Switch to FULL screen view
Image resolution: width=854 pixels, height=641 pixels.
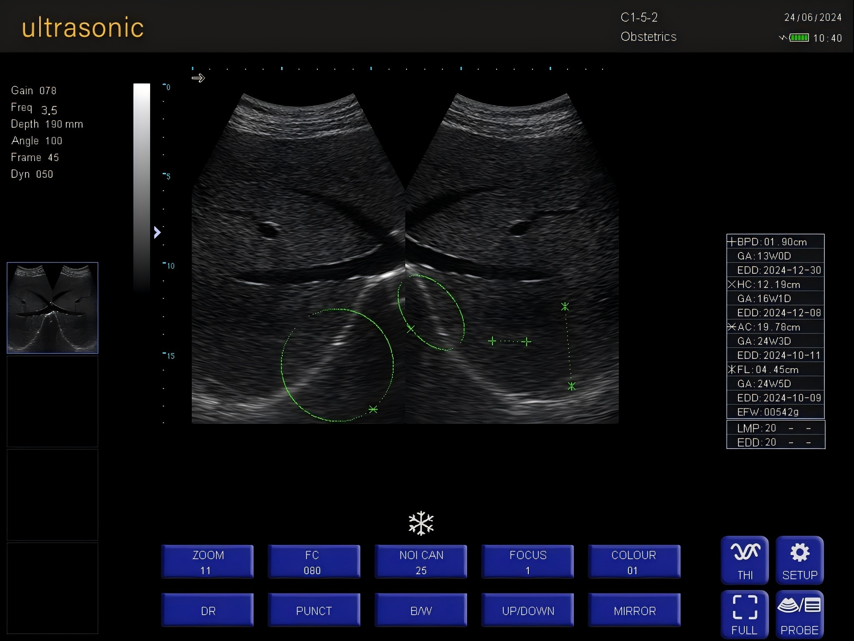click(745, 614)
